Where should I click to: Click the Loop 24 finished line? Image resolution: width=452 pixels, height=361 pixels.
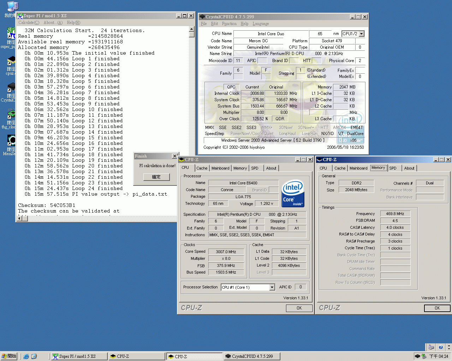(74, 188)
